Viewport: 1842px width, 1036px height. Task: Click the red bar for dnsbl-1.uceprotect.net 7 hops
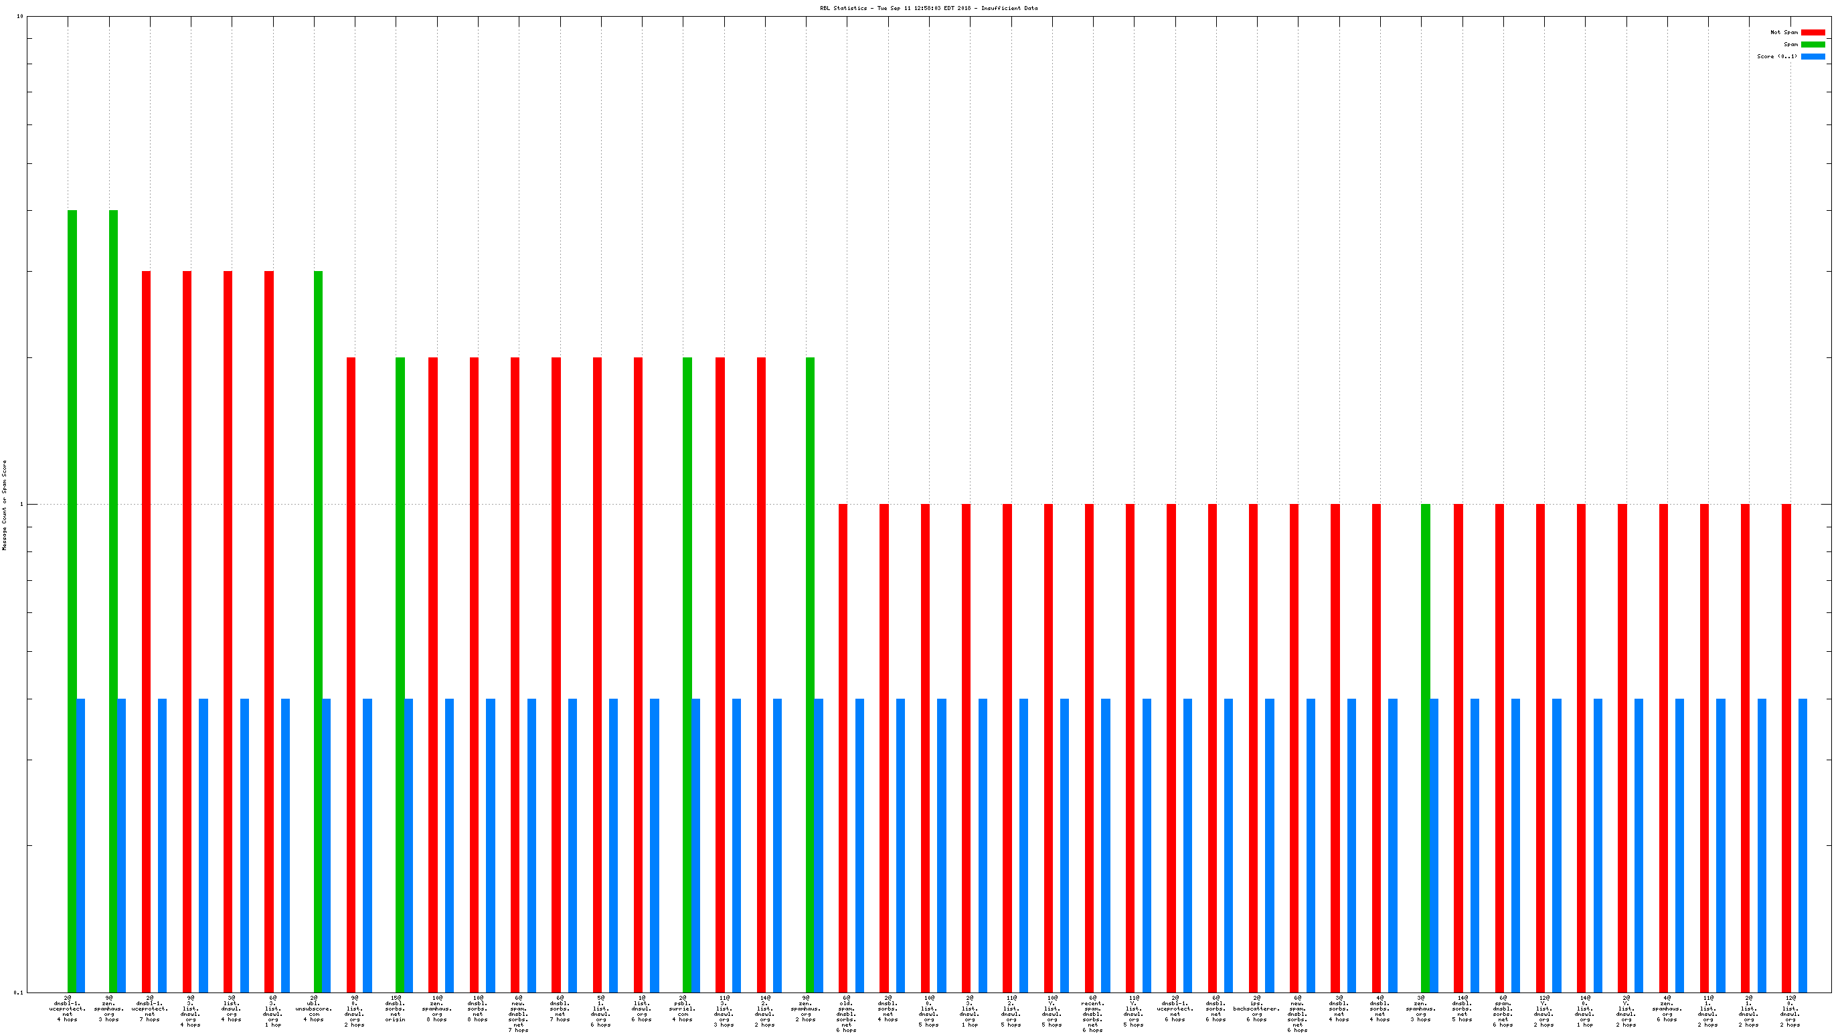point(146,630)
